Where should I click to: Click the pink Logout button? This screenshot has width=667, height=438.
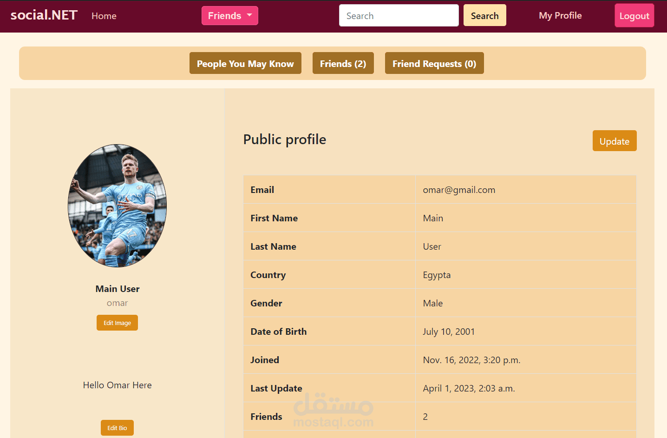pos(634,15)
